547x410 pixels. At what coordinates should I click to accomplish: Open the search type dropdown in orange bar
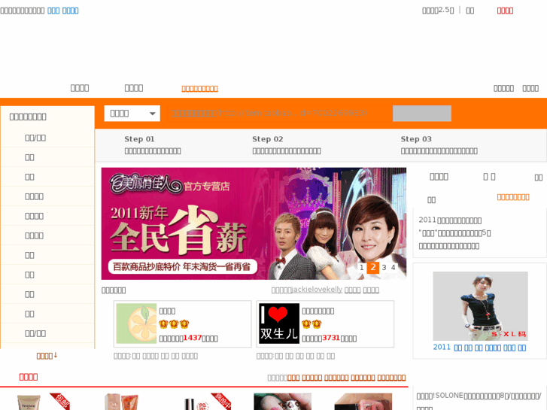click(x=132, y=114)
